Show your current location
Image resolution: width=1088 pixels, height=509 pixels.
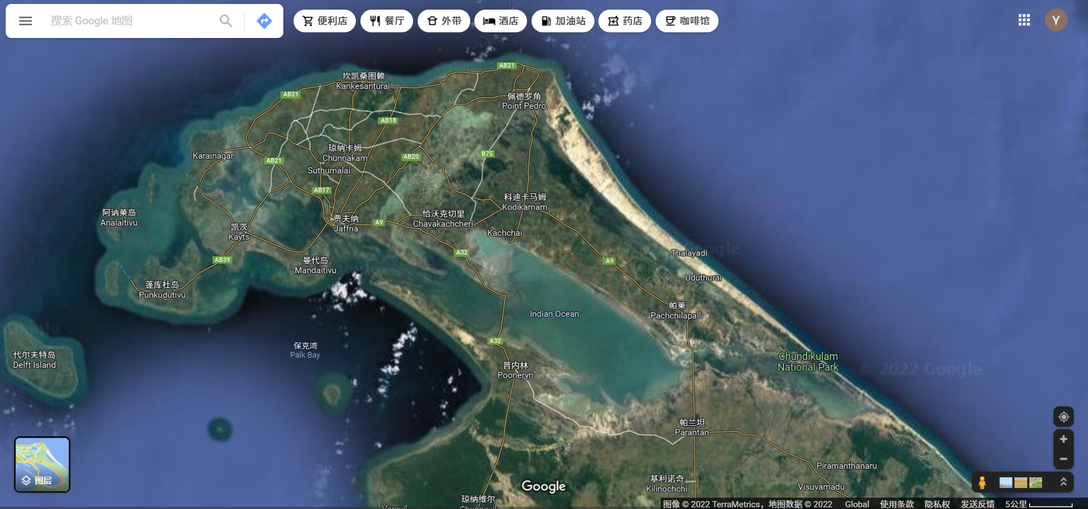1064,417
